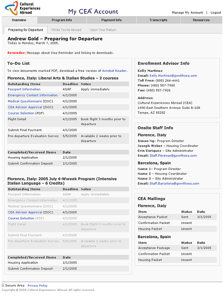Viewport: 224px width, 297px height.
Task: Open the Program Info tab
Action: coord(62,20)
